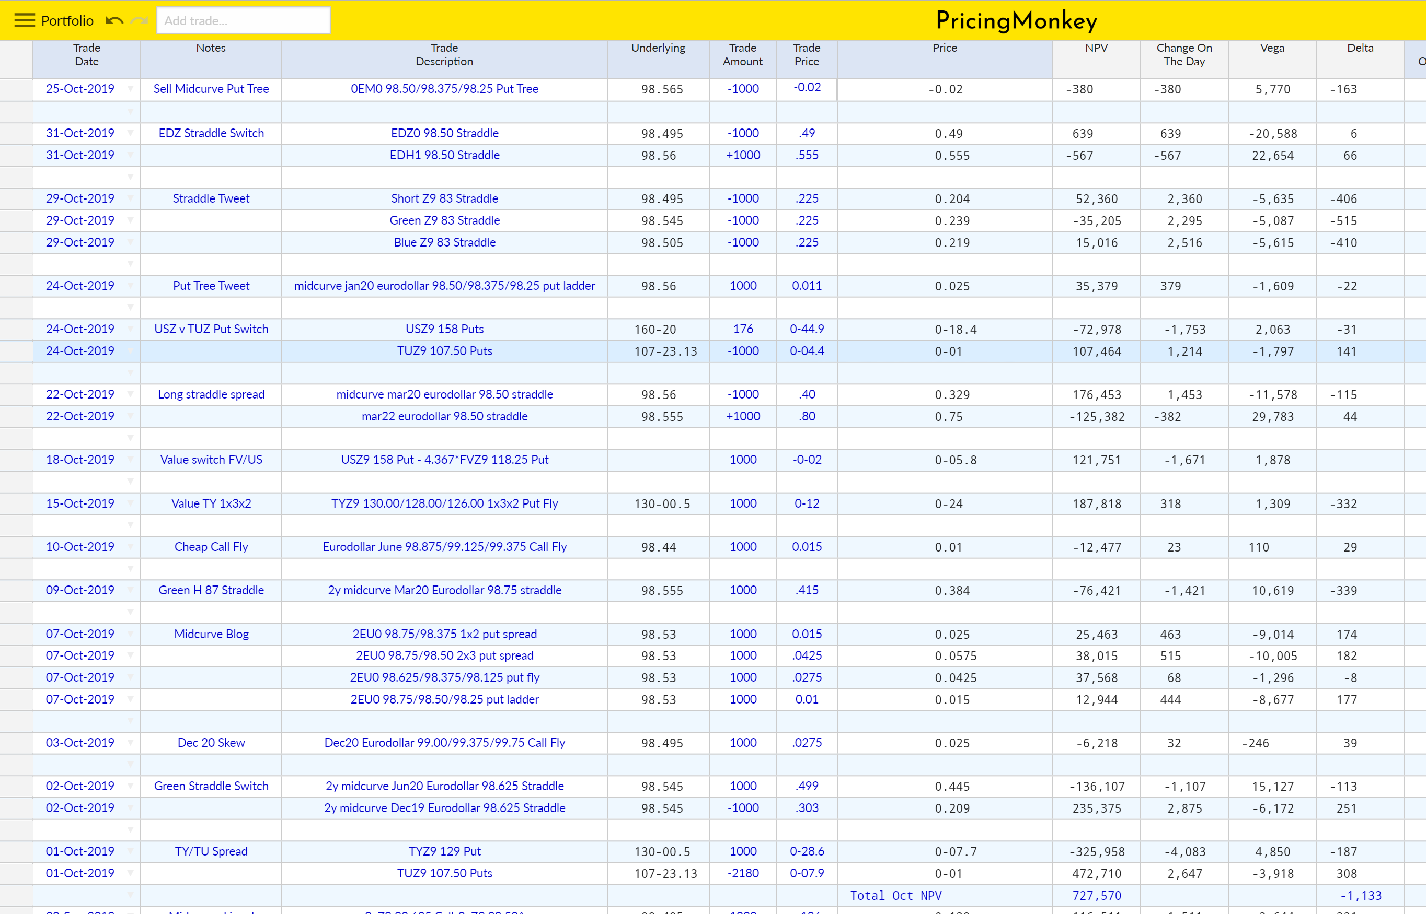Click 'TYZ9 129 Put' description
The image size is (1426, 914).
coord(444,852)
